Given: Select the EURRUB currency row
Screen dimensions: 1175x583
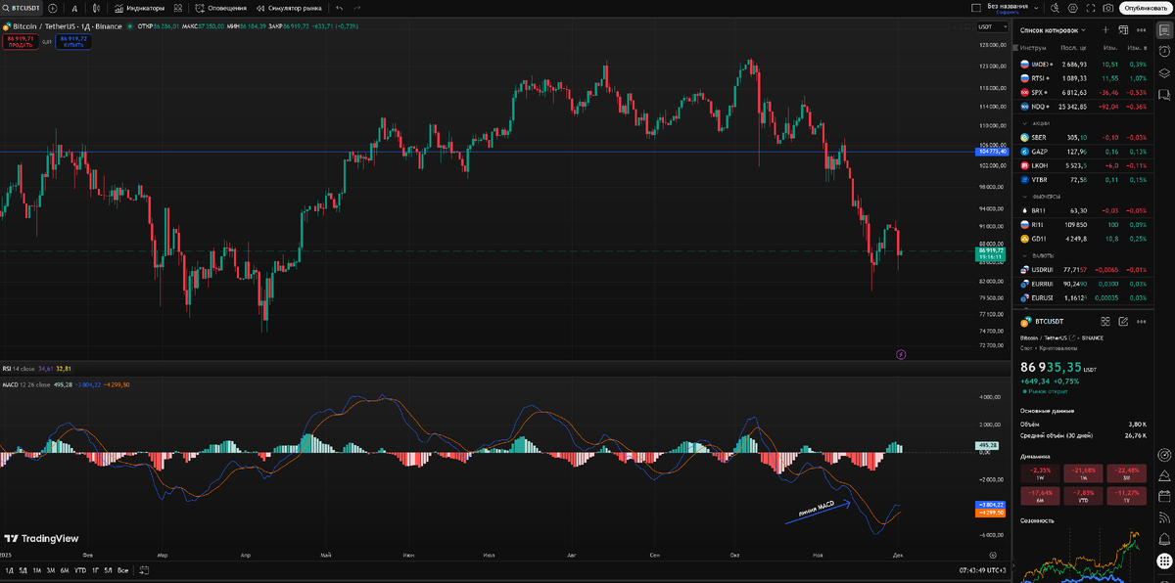Looking at the screenshot, I should click(1083, 283).
